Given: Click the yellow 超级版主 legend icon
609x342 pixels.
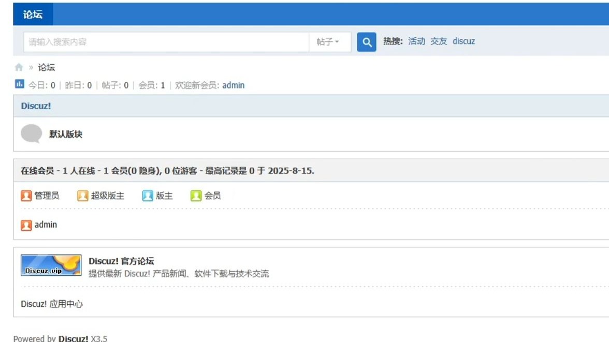Looking at the screenshot, I should click(82, 196).
